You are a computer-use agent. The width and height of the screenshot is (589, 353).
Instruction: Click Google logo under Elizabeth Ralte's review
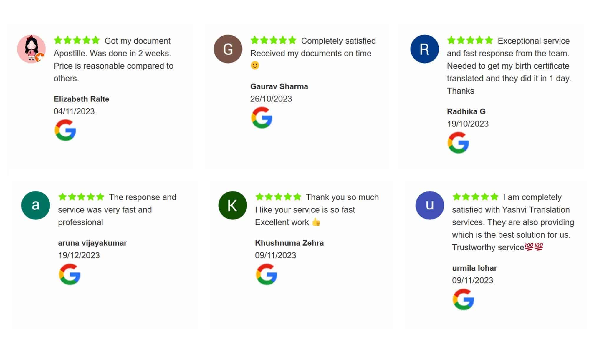click(x=65, y=130)
